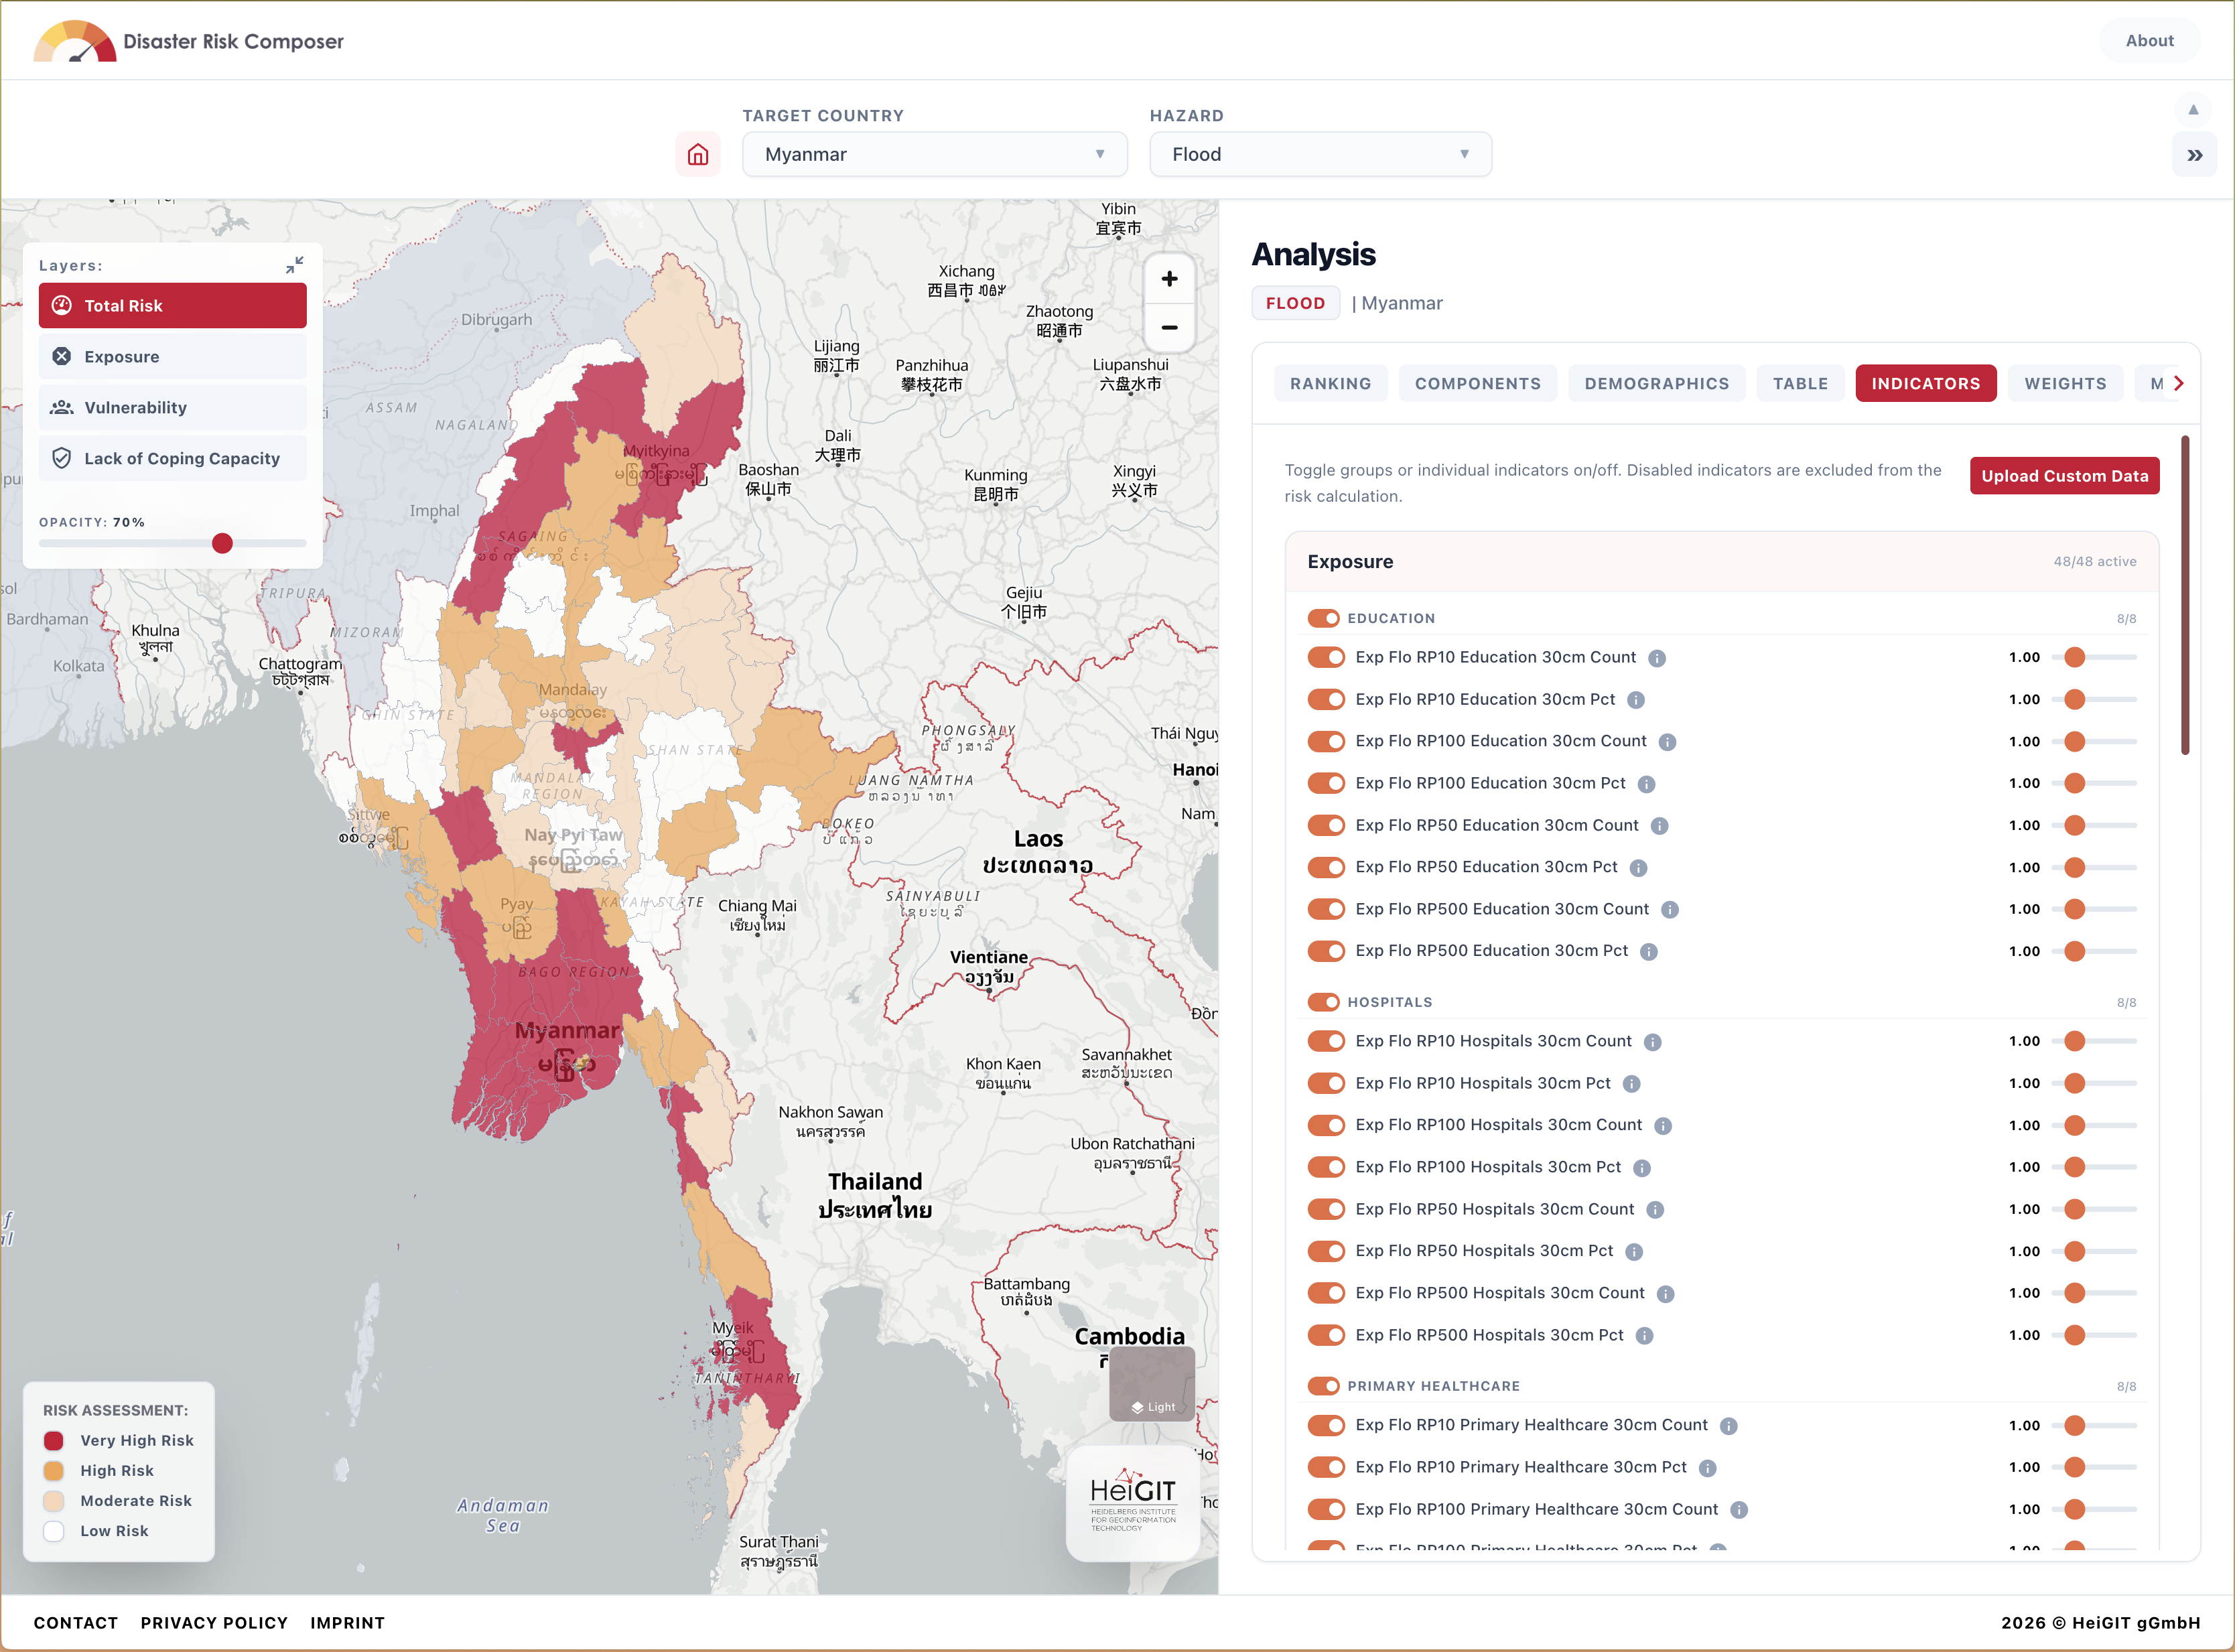Viewport: 2235px width, 1652px height.
Task: Open info for RP10 Education 30cm Count
Action: click(x=1657, y=658)
